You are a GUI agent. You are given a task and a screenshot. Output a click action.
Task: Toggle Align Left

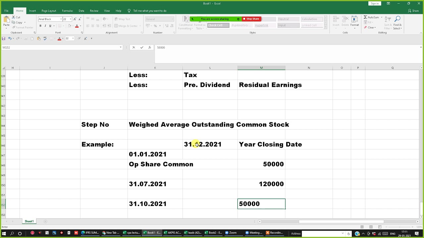[x=88, y=26]
